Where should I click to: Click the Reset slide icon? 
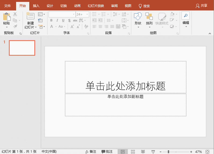(x=40, y=20)
